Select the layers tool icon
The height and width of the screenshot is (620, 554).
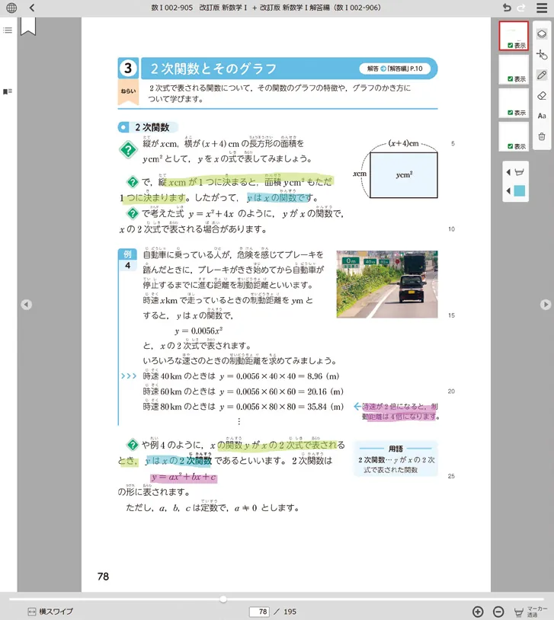(x=542, y=34)
